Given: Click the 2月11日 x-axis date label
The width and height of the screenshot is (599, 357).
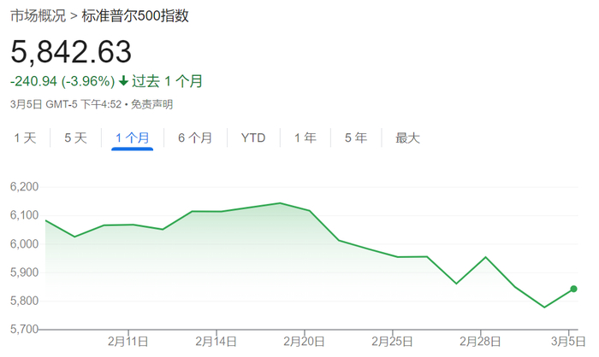Looking at the screenshot, I should click(128, 342).
